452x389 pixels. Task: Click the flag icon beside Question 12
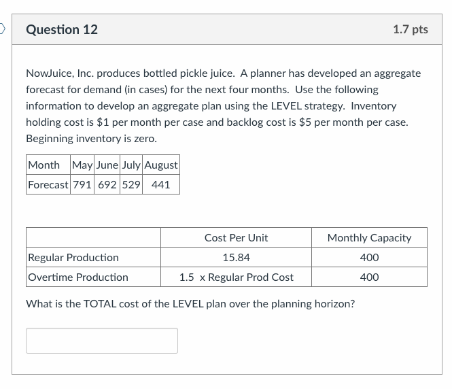tap(2, 29)
